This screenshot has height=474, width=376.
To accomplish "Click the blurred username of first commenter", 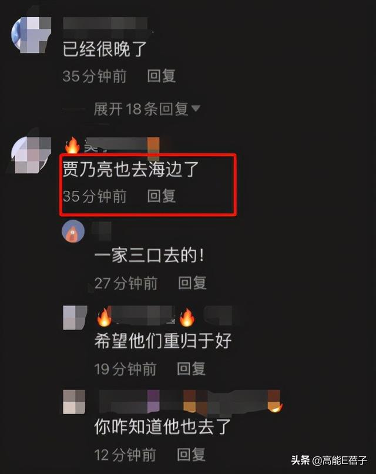I will pyautogui.click(x=105, y=23).
